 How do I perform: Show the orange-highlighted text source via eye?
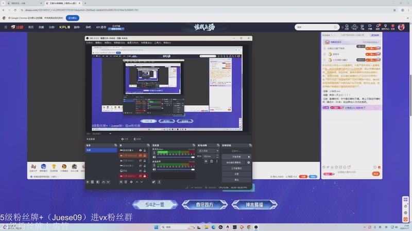coord(140,156)
